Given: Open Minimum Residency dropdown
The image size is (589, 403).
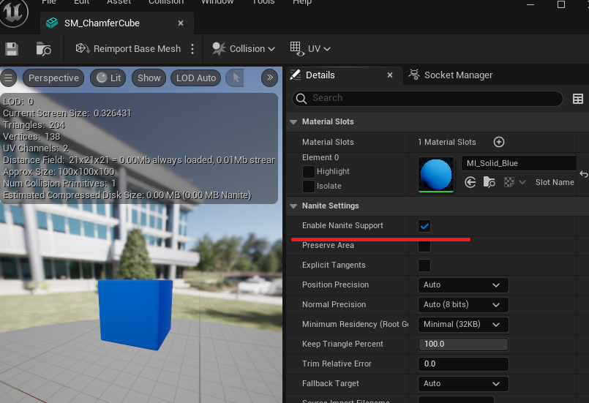Looking at the screenshot, I should click(x=463, y=325).
